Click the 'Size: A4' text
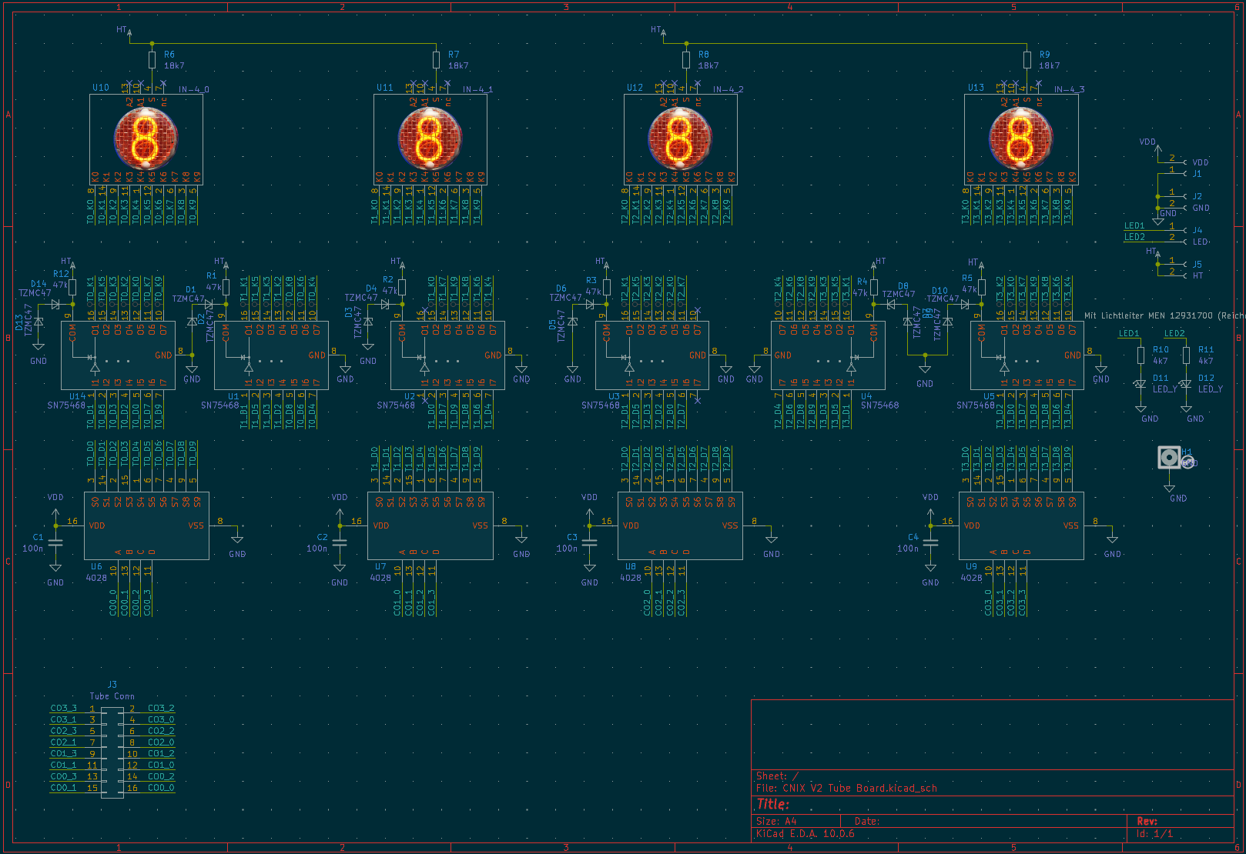Image resolution: width=1246 pixels, height=854 pixels. 776,821
